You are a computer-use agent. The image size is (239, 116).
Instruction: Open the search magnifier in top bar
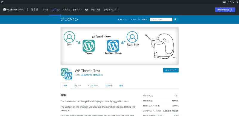tap(237, 2)
